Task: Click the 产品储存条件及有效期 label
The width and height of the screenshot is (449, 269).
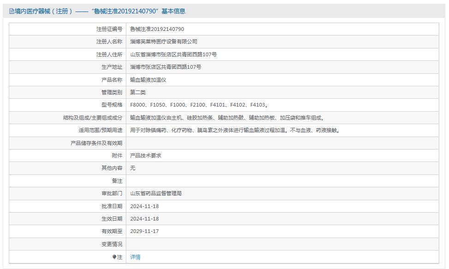Action: [96, 143]
